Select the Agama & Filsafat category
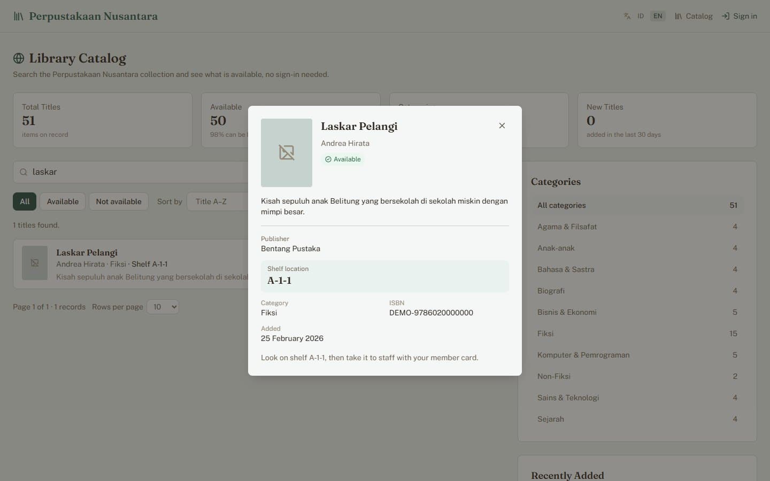Image resolution: width=770 pixels, height=481 pixels. 637,227
